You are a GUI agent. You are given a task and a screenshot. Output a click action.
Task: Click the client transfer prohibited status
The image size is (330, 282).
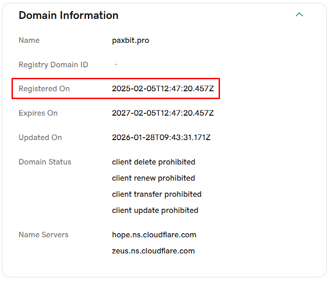pyautogui.click(x=157, y=194)
